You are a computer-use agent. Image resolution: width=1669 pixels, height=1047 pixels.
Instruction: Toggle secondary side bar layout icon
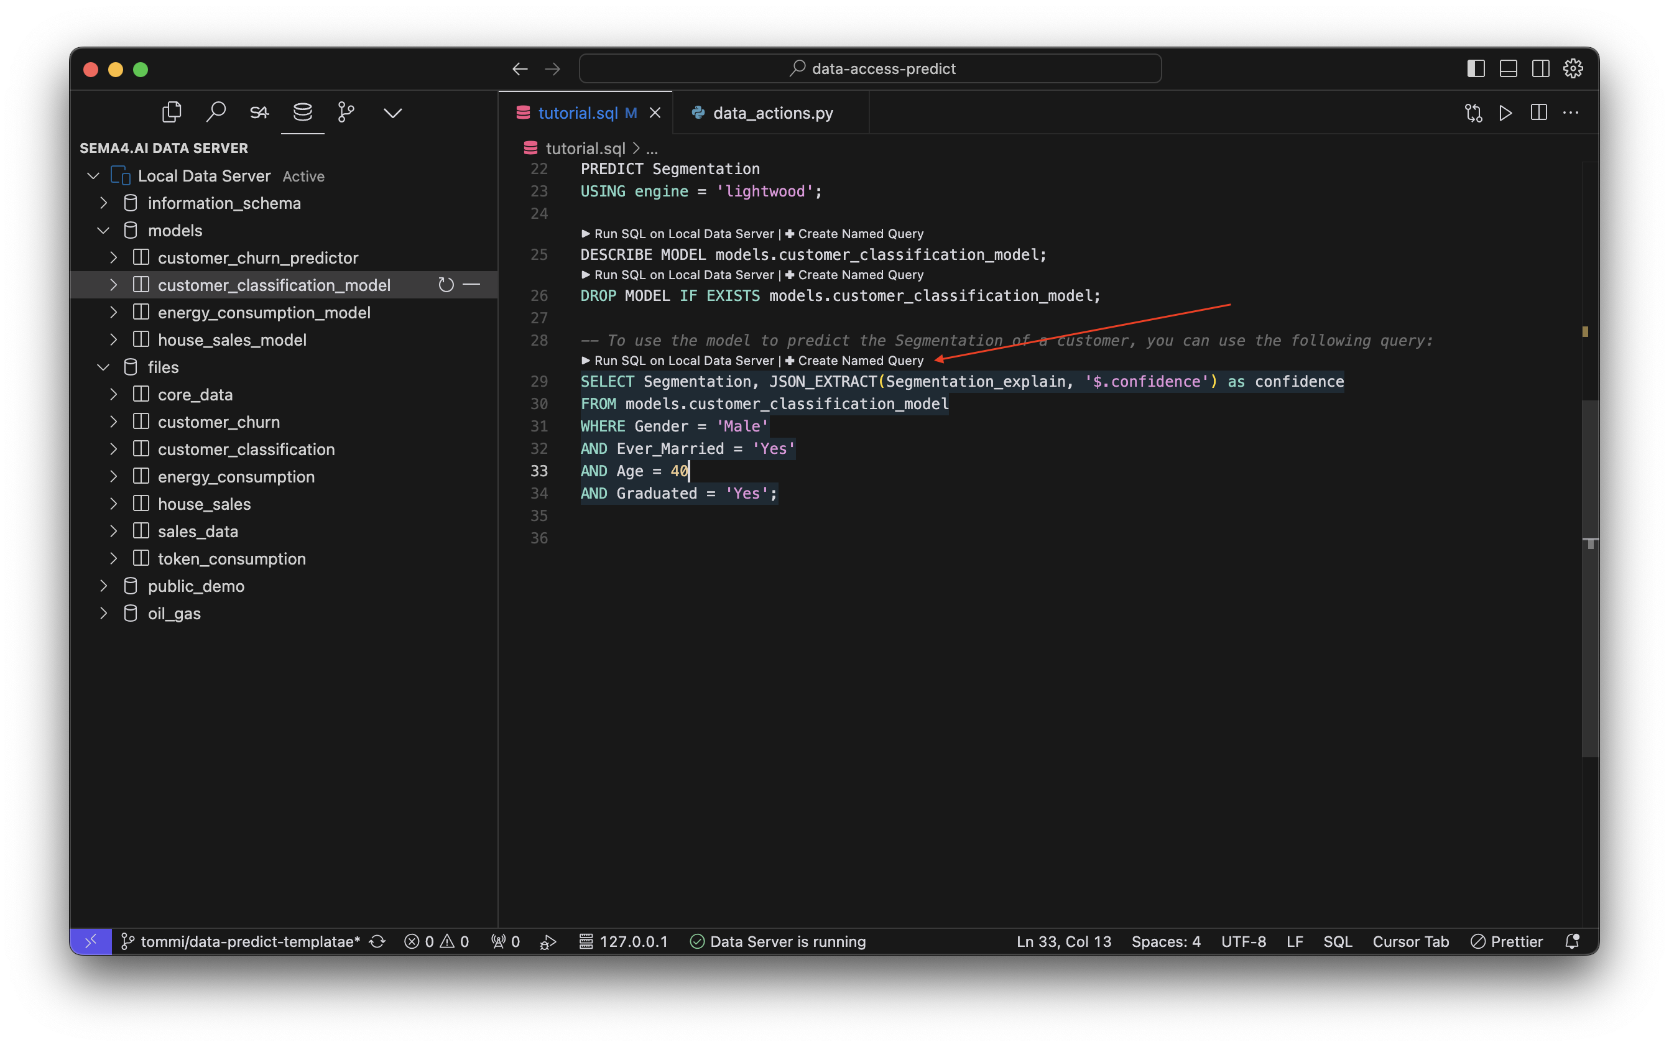[x=1540, y=68]
